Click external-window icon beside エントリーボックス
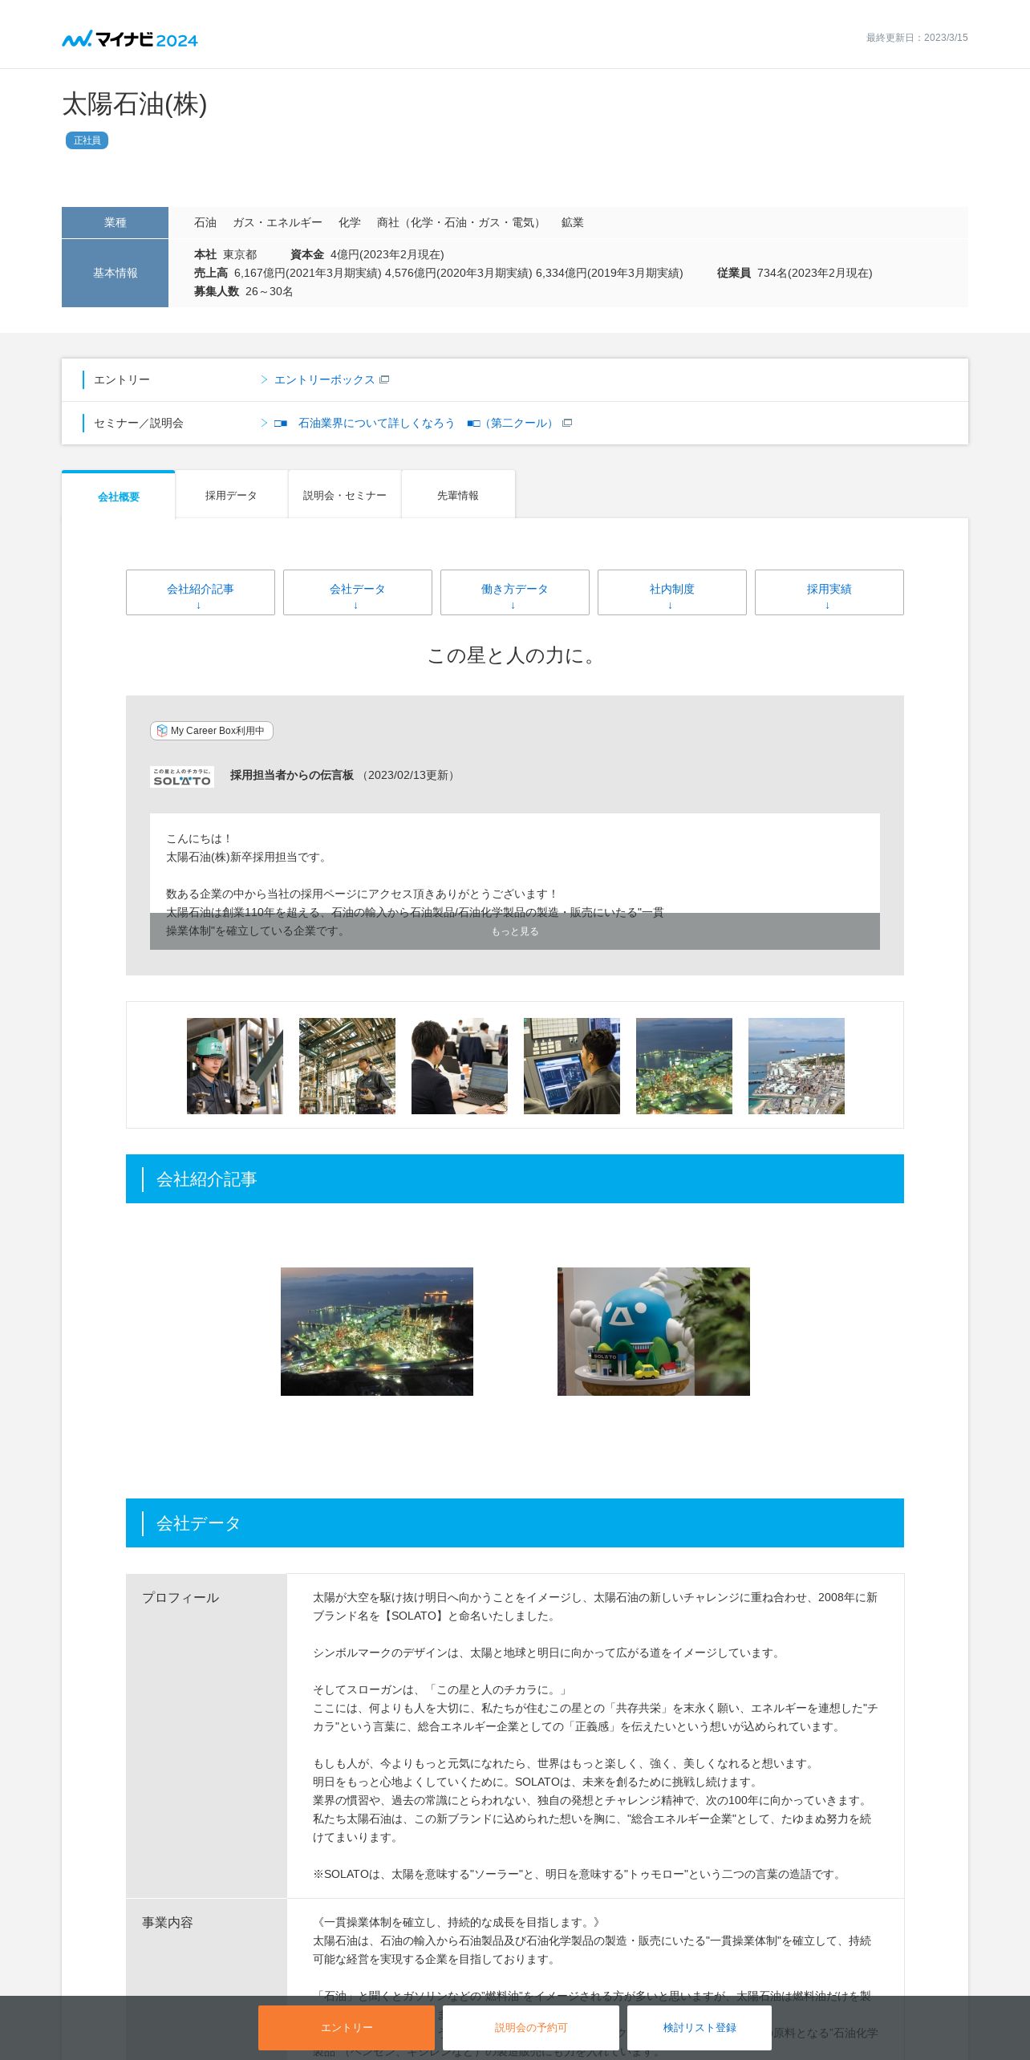1030x2060 pixels. coord(384,379)
